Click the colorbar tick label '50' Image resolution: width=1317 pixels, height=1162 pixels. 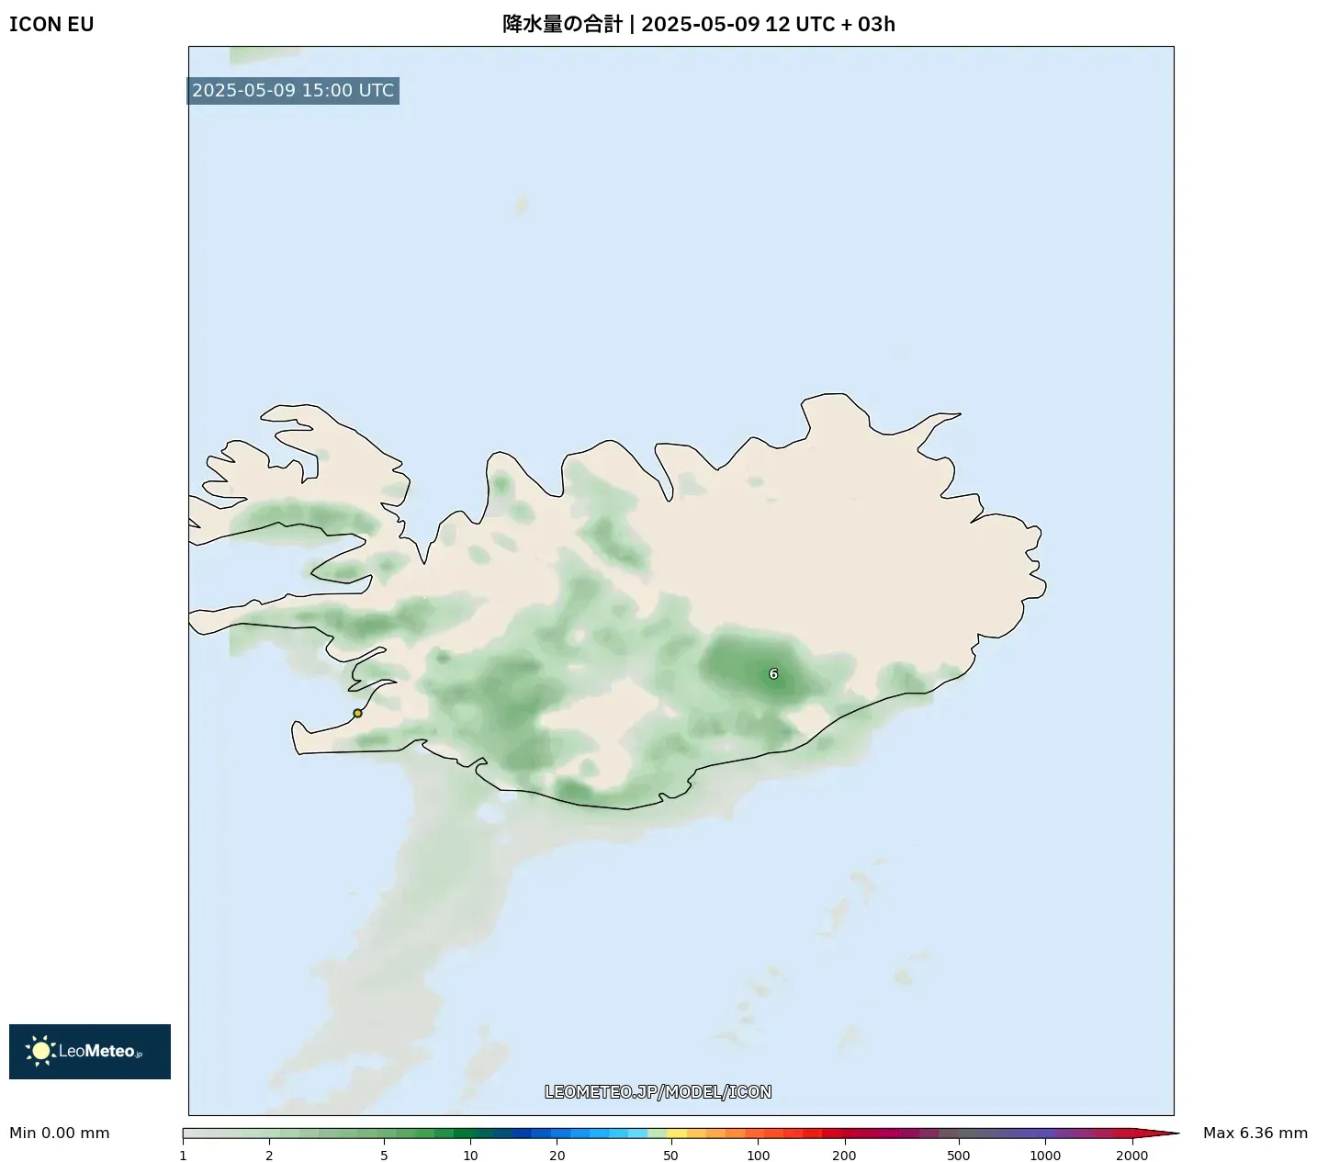(671, 1156)
